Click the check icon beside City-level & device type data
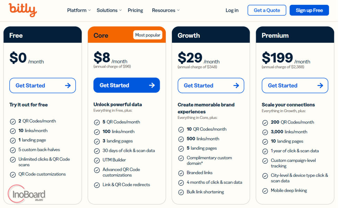This screenshot has height=208, width=339. (x=265, y=176)
